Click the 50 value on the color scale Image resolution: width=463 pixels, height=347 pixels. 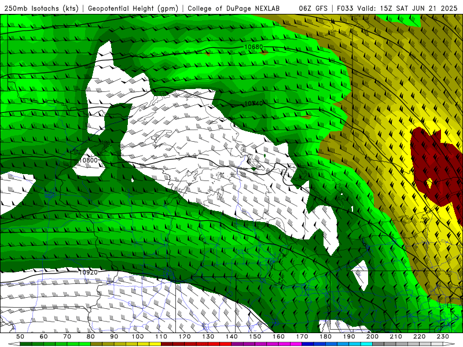(x=20, y=337)
